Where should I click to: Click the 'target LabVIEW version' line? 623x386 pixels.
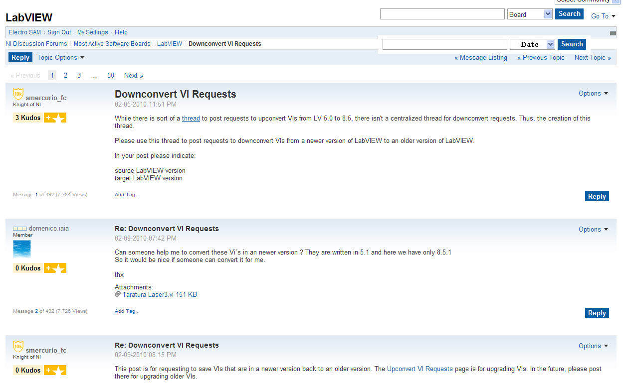tap(149, 178)
